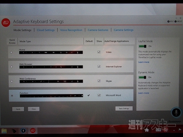Select the Function mode quick access radio
Screen dimensions: 183x137
12,96
